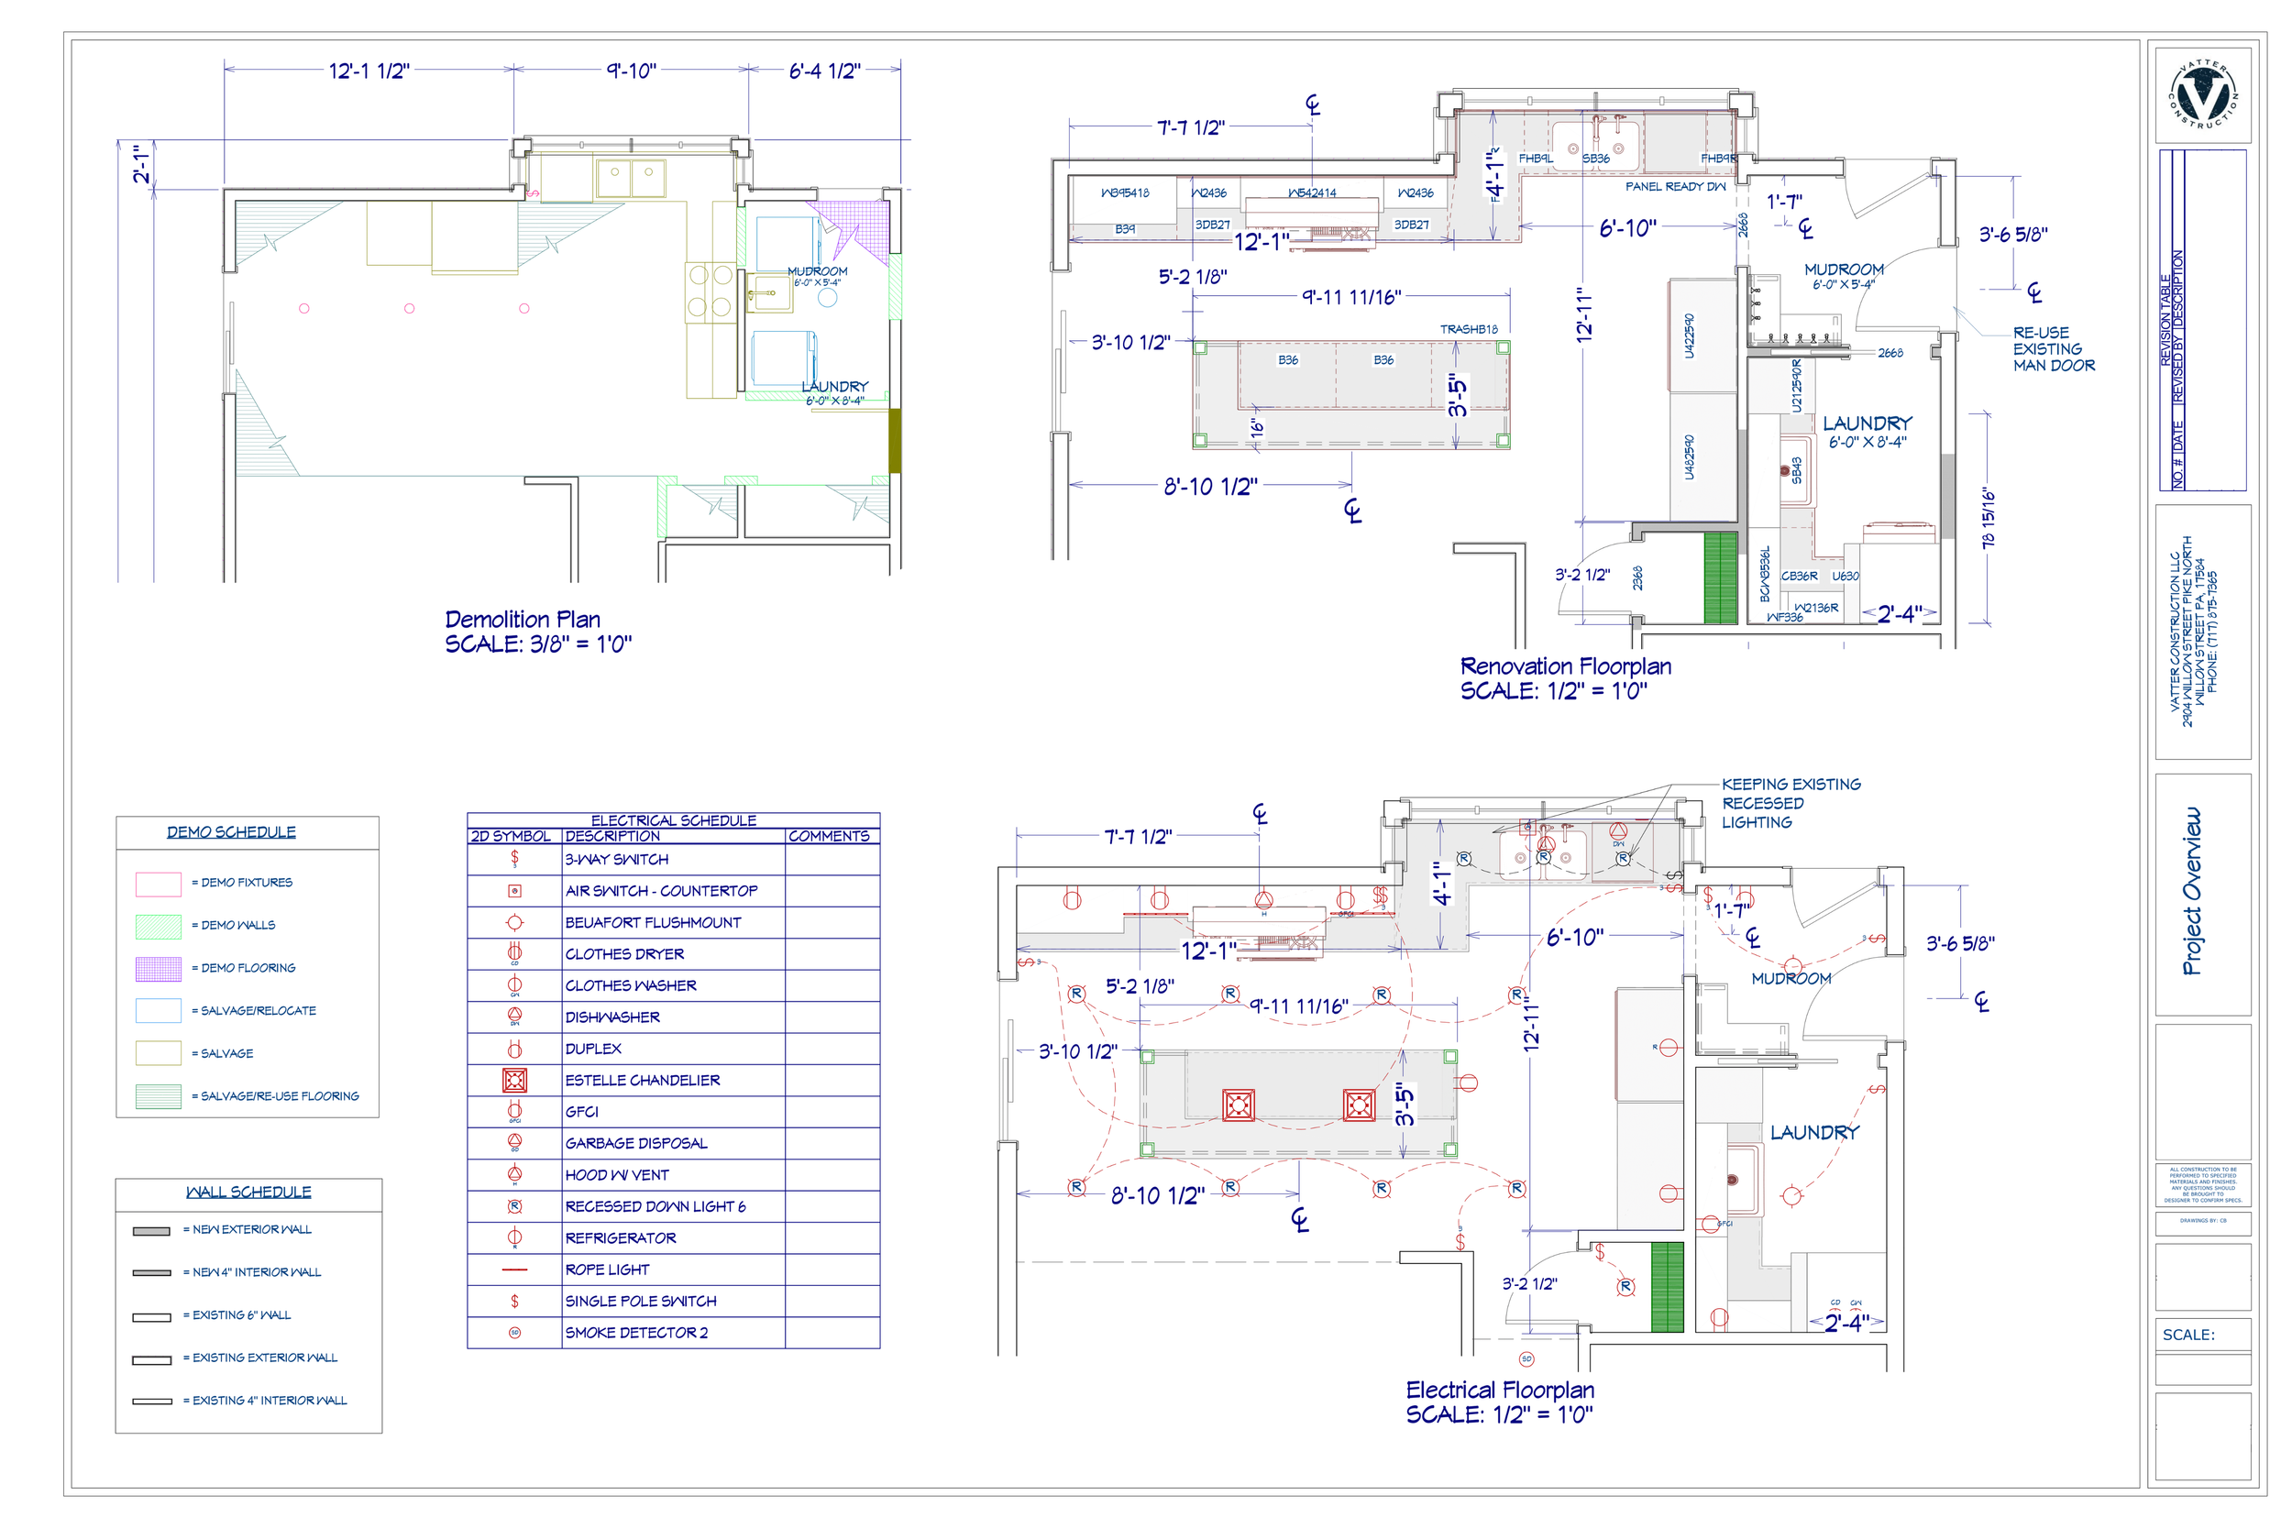Click the Project Overview title block label
The width and height of the screenshot is (2292, 1528).
[2192, 892]
